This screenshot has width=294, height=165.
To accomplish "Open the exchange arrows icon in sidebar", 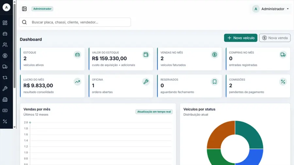I will click(x=5, y=77).
